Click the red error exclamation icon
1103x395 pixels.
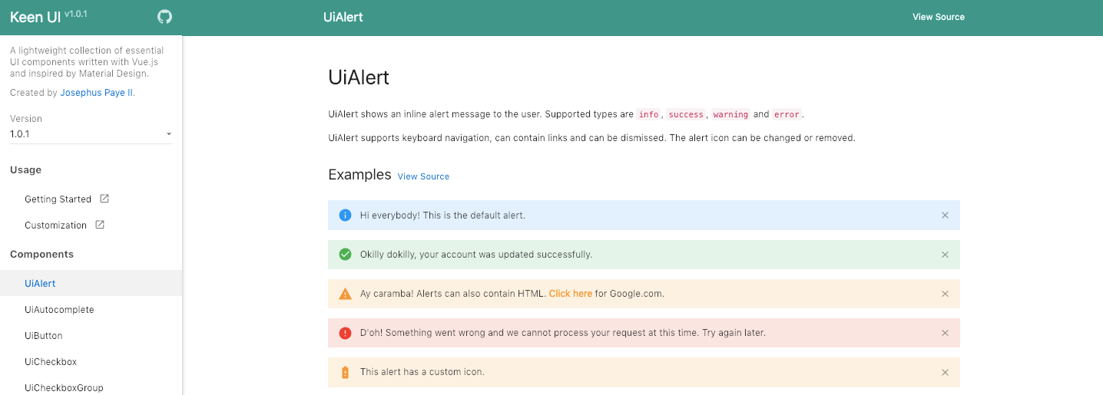click(345, 333)
